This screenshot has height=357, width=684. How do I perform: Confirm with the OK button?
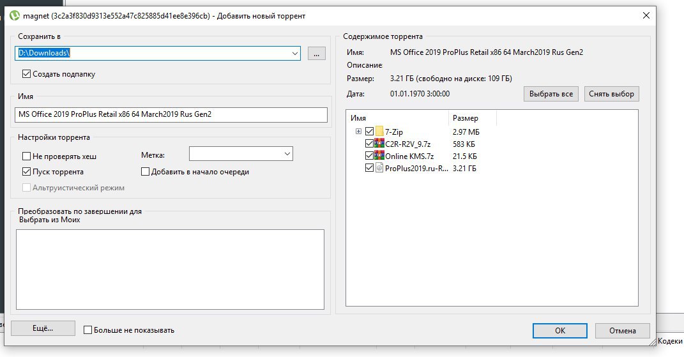pos(559,330)
